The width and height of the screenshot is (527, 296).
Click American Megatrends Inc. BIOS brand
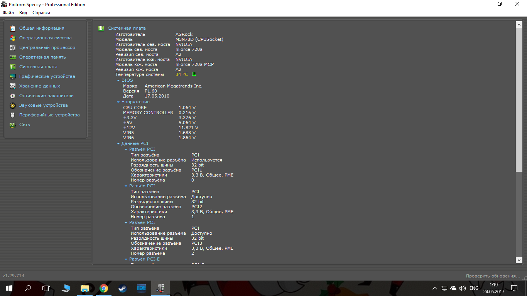(x=174, y=86)
